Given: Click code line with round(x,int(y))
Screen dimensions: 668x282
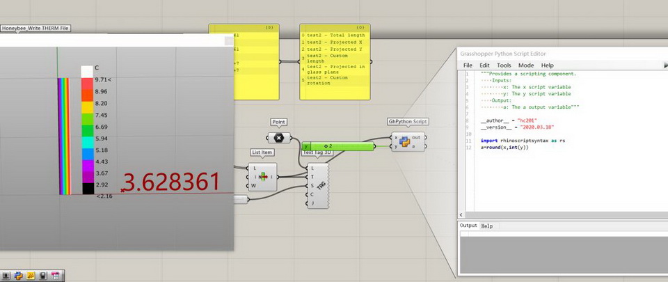Looking at the screenshot, I should click(x=509, y=147).
